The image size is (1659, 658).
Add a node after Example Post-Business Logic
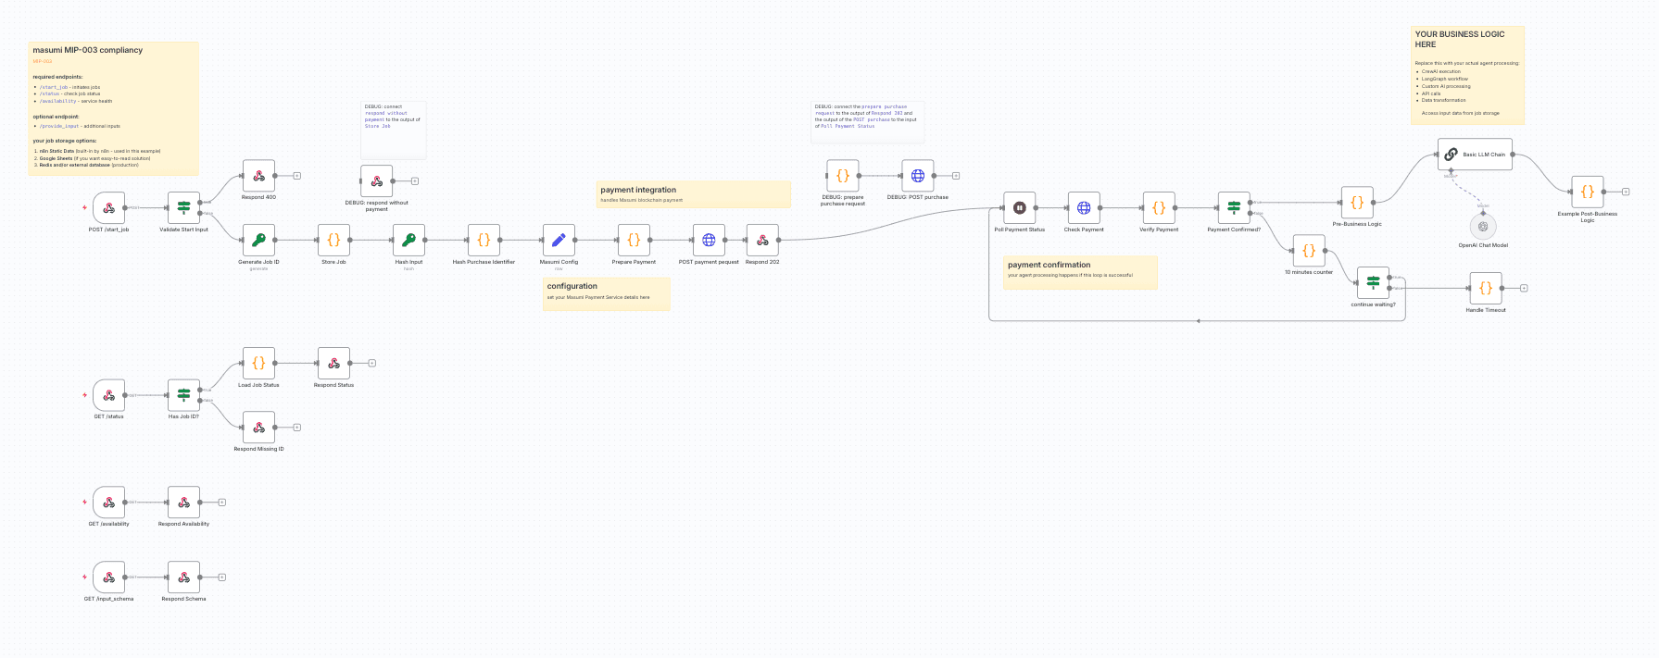point(1626,192)
